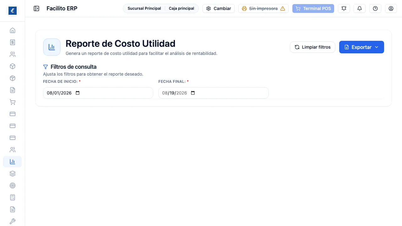Open the calculator icon in sidebar

(13, 197)
